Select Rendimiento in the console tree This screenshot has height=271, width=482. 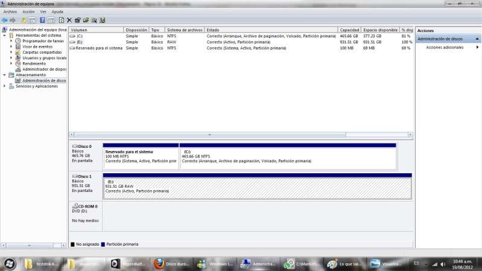(x=34, y=63)
